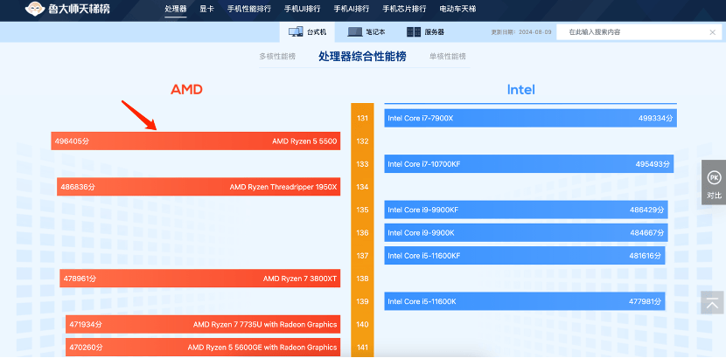Open the 处理器 tab in top navigation
Viewport: 726px width, 358px height.
coord(176,10)
